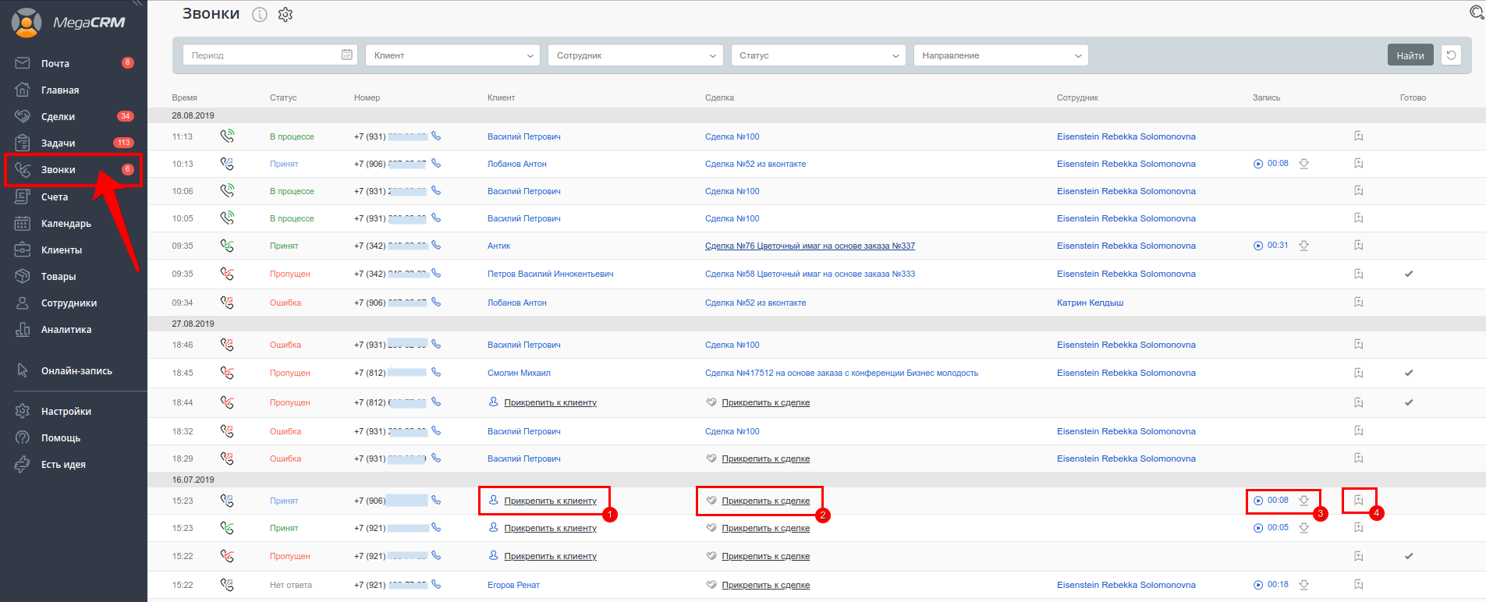Call back phone icon for Смолин Михаил number
Image resolution: width=1486 pixels, height=602 pixels.
(x=436, y=372)
